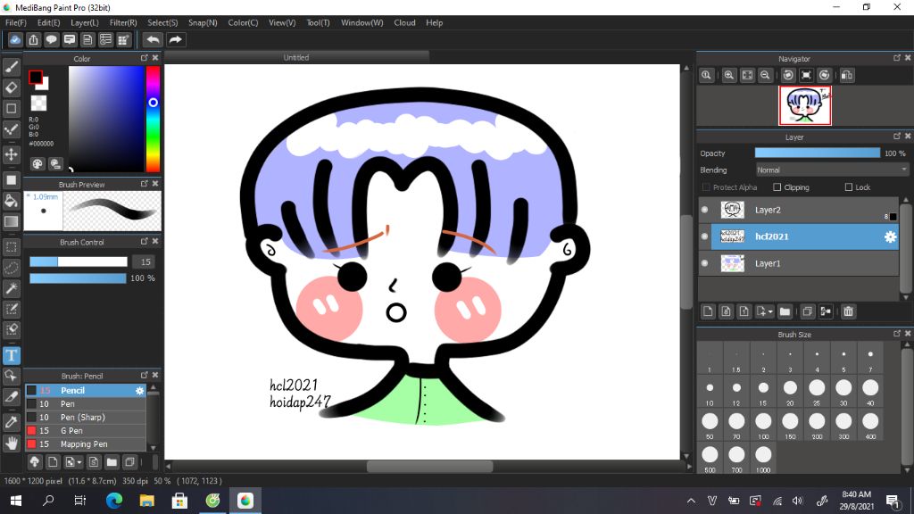Open Windows Start menu
914x514 pixels.
(16, 501)
